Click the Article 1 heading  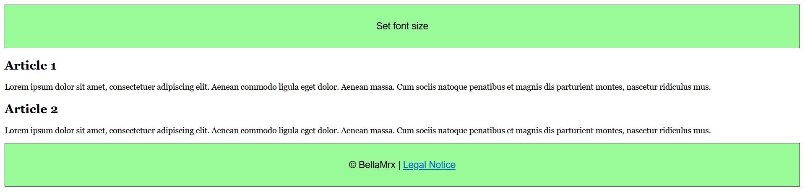(x=30, y=65)
